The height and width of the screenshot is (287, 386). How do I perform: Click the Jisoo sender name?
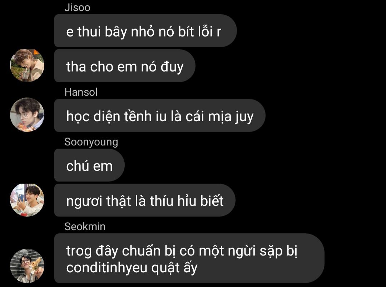pyautogui.click(x=77, y=8)
